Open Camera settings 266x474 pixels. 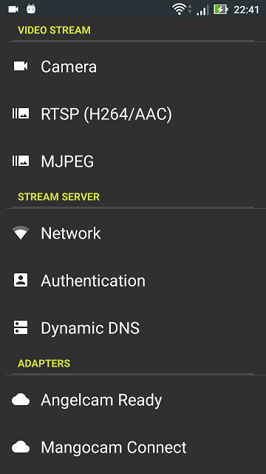(x=133, y=66)
